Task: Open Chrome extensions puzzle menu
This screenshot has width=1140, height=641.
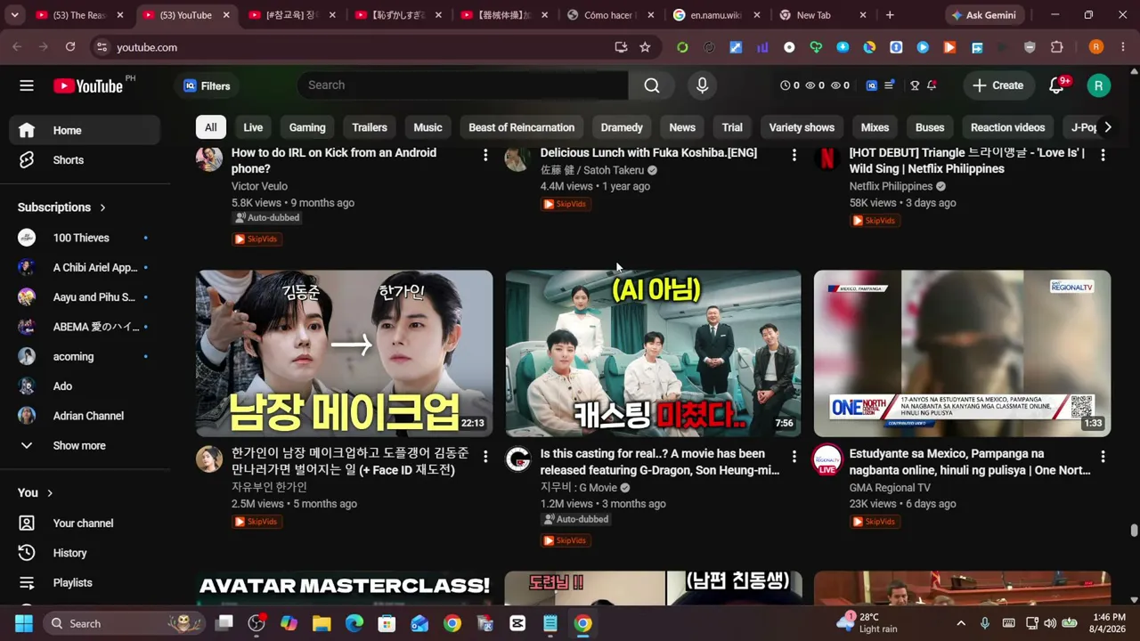Action: [1057, 47]
